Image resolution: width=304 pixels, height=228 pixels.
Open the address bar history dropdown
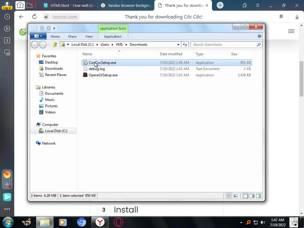(x=178, y=45)
